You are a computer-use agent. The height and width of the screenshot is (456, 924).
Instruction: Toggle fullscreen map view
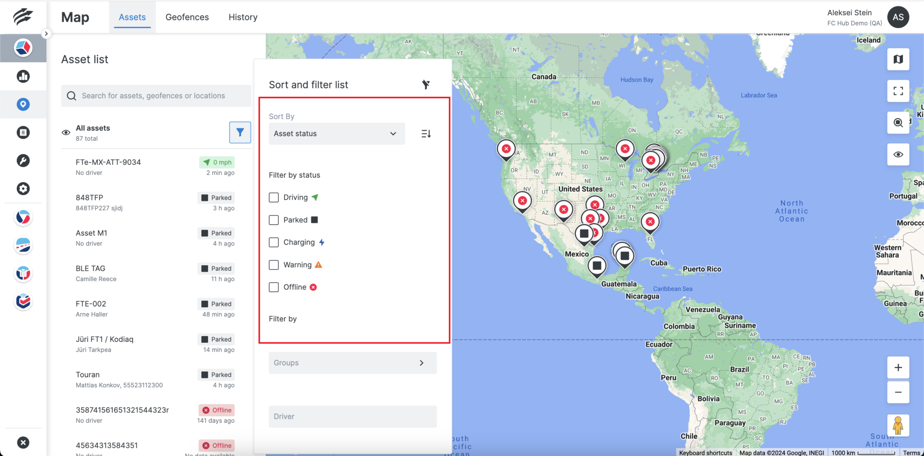click(x=898, y=91)
